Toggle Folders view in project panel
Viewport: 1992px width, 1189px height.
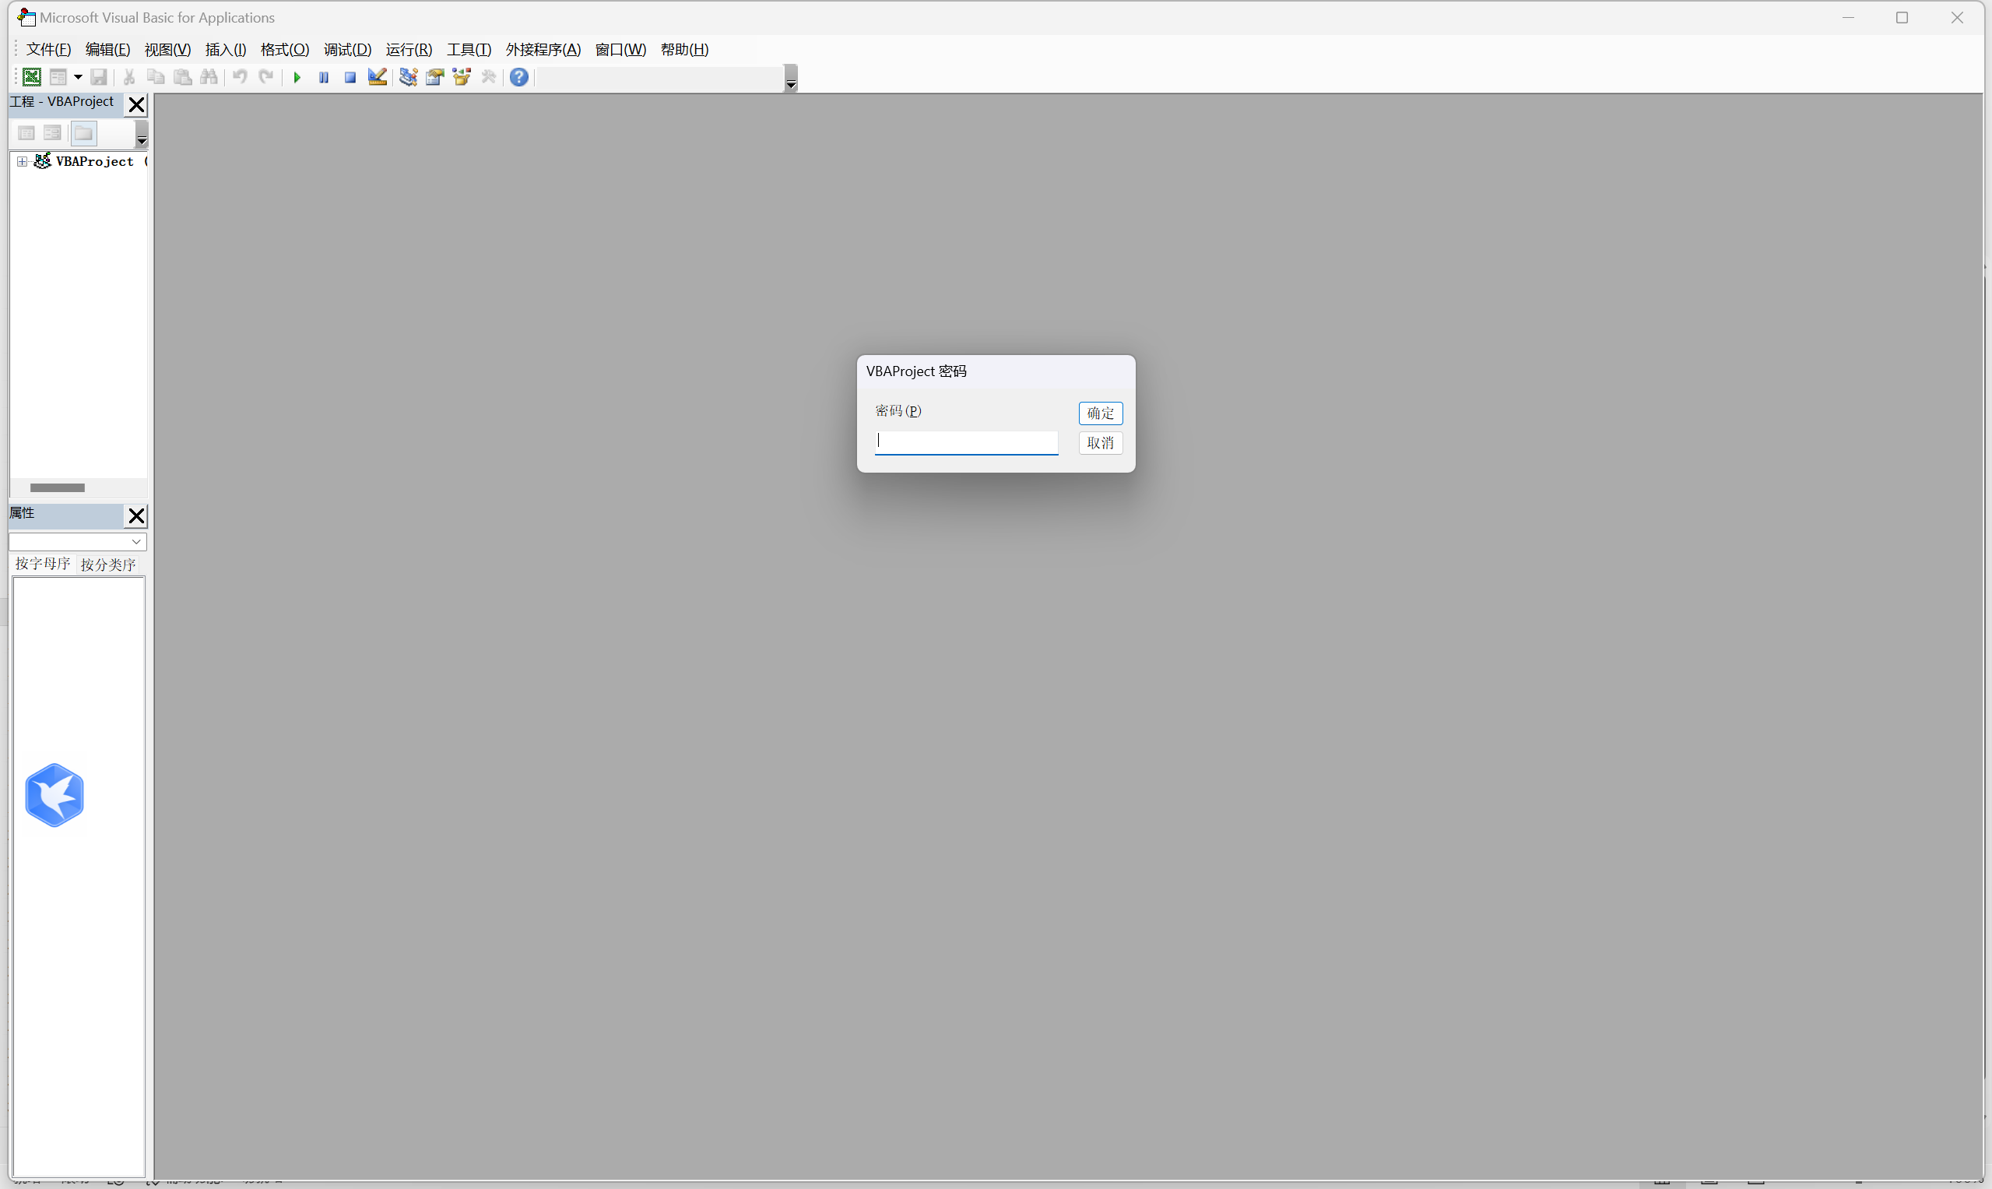click(83, 133)
